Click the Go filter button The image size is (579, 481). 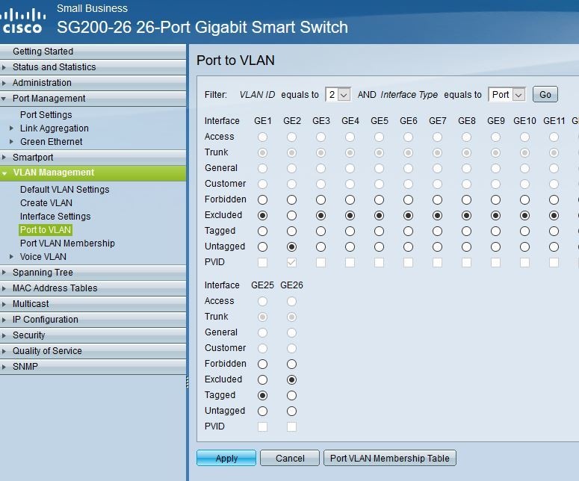(545, 95)
